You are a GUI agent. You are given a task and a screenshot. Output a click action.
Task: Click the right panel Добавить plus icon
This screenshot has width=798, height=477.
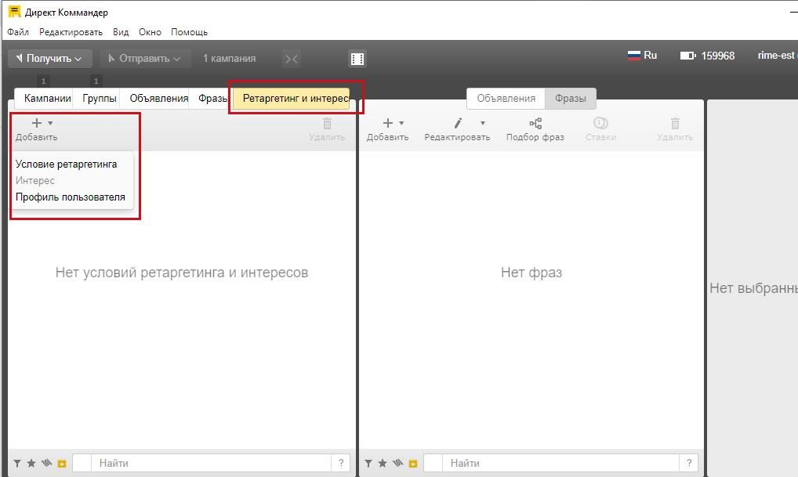(388, 123)
